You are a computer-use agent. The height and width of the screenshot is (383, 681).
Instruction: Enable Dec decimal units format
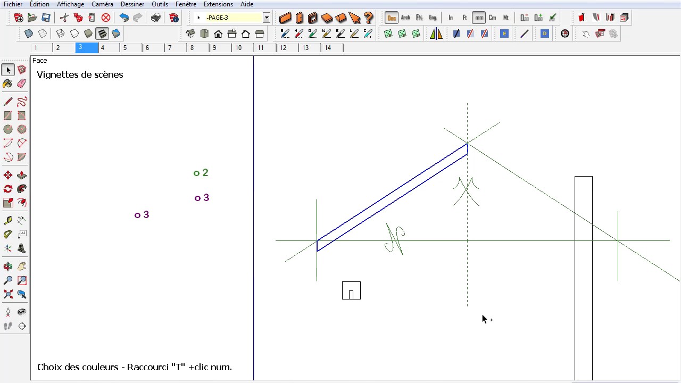[392, 18]
